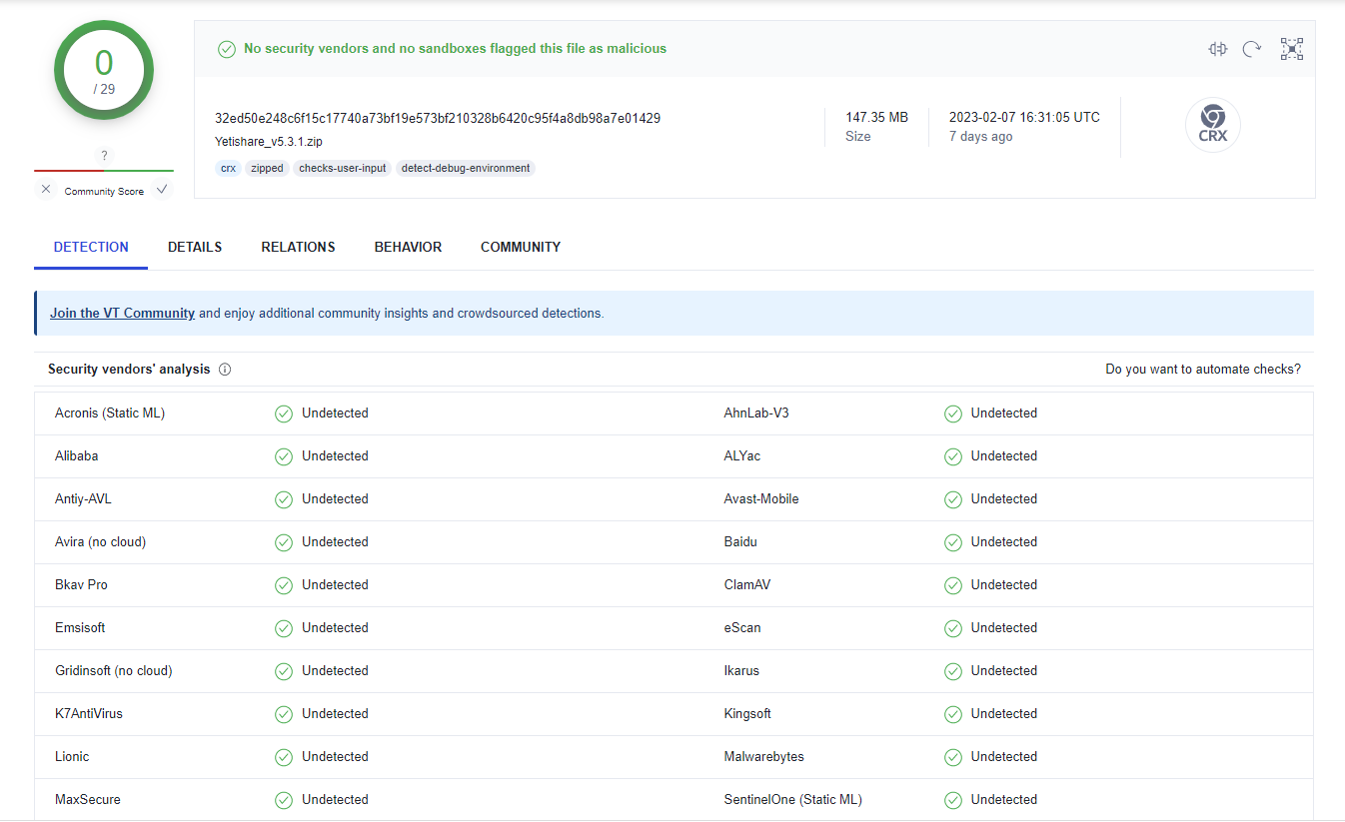View the COMMUNITY tab

point(521,247)
